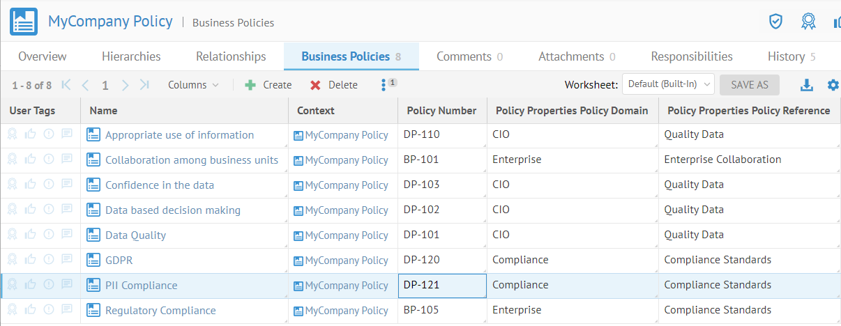The image size is (841, 326).
Task: Open the more actions three-dot menu
Action: coord(384,85)
